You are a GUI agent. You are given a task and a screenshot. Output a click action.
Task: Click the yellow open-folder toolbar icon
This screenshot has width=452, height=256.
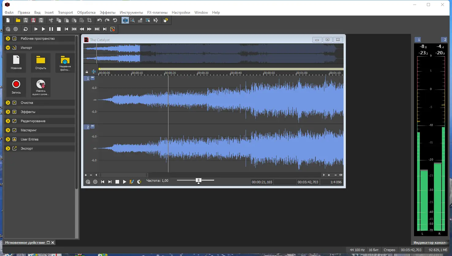tap(18, 20)
